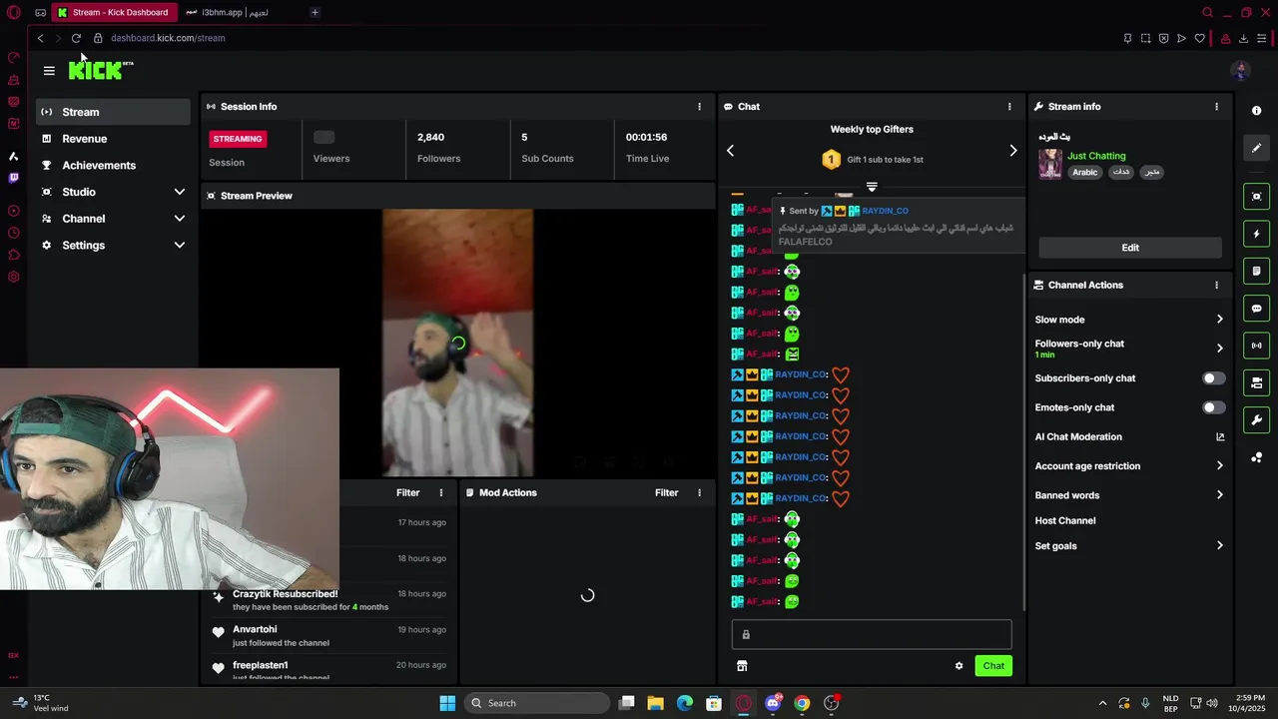The width and height of the screenshot is (1278, 719).
Task: Click the stream preview video
Action: pyautogui.click(x=457, y=344)
